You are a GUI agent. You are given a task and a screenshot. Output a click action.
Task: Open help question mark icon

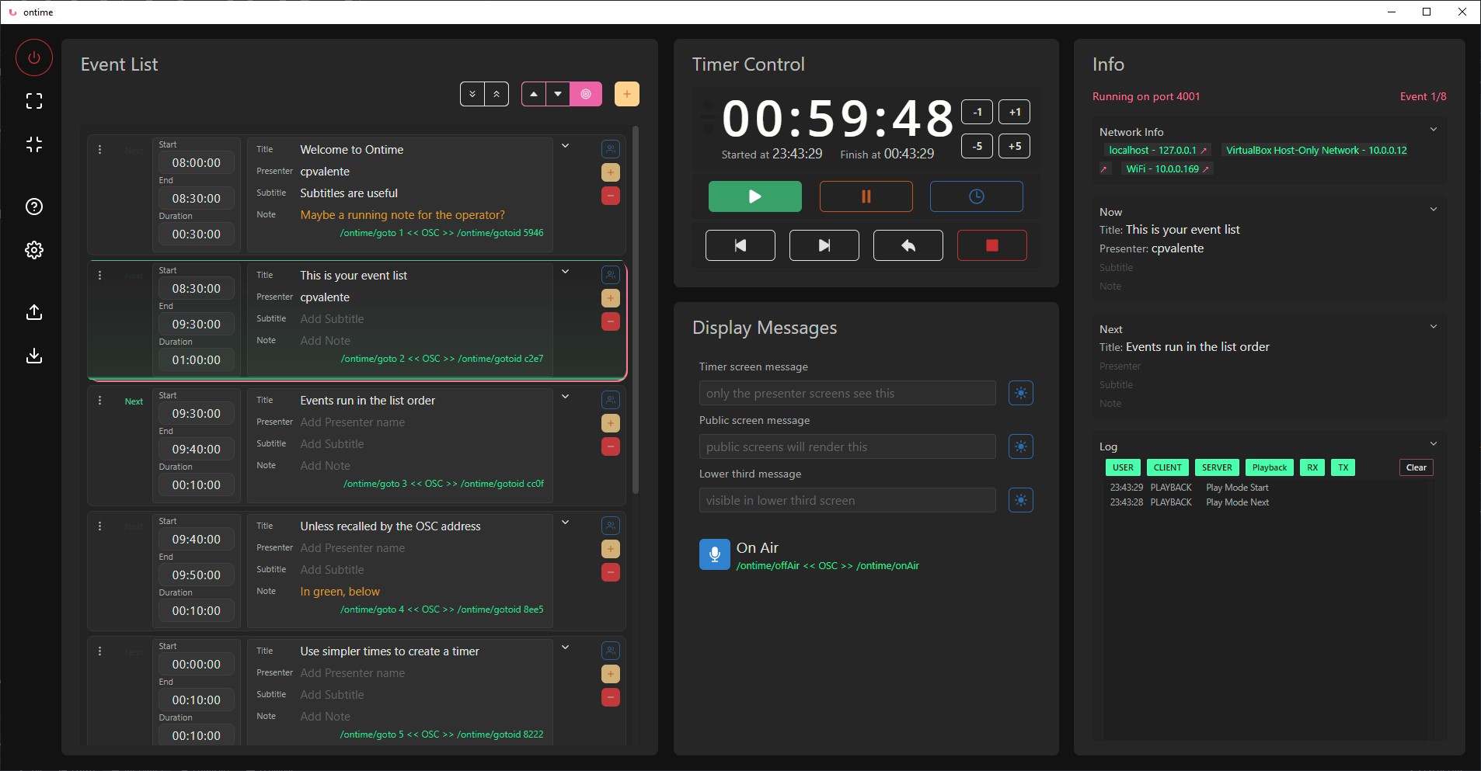[34, 207]
